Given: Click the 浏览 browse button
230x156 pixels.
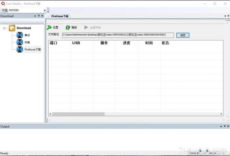Looking at the screenshot, I should 183,35.
